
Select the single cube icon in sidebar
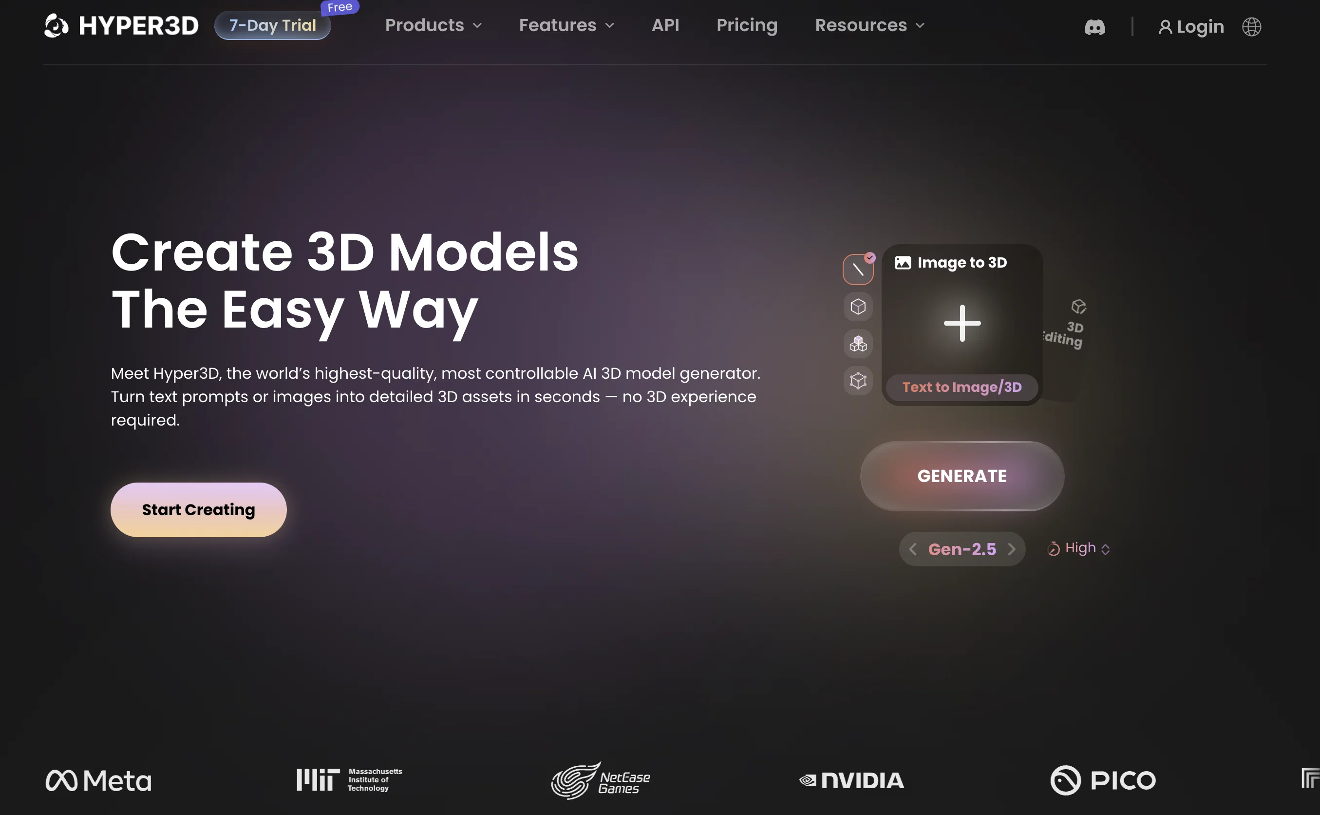click(858, 307)
